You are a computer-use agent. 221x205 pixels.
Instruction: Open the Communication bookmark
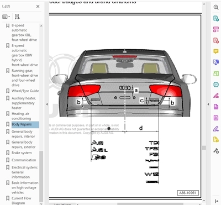tap(24, 160)
